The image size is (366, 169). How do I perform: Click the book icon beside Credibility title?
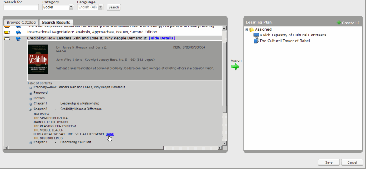coord(18,39)
